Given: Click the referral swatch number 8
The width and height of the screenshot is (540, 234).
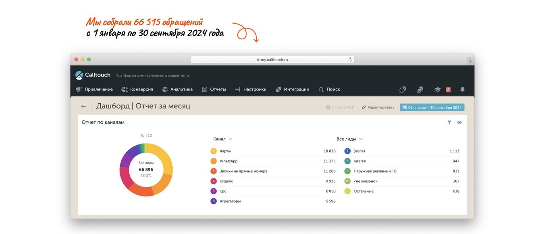Looking at the screenshot, I should (x=347, y=161).
